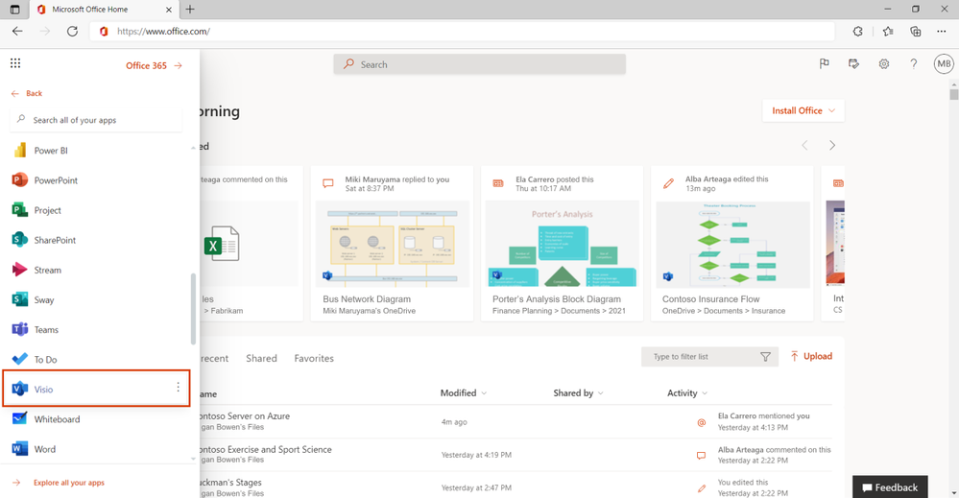Click the Upload button

(x=811, y=356)
